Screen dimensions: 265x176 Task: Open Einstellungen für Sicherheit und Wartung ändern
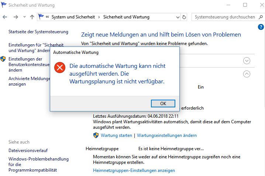point(36,48)
